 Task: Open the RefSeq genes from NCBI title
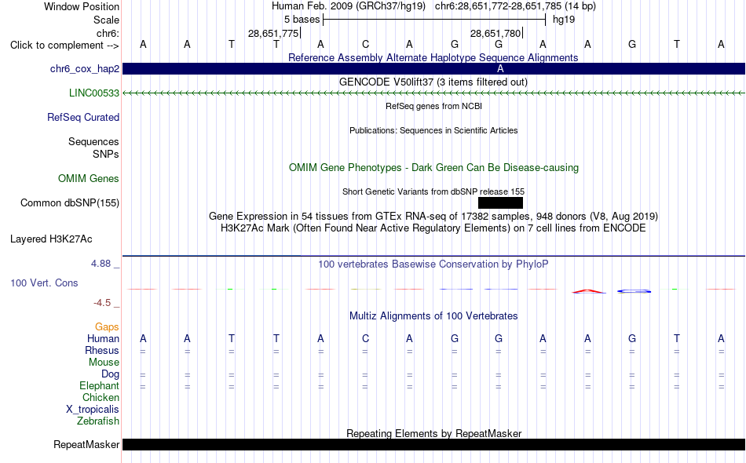click(433, 106)
